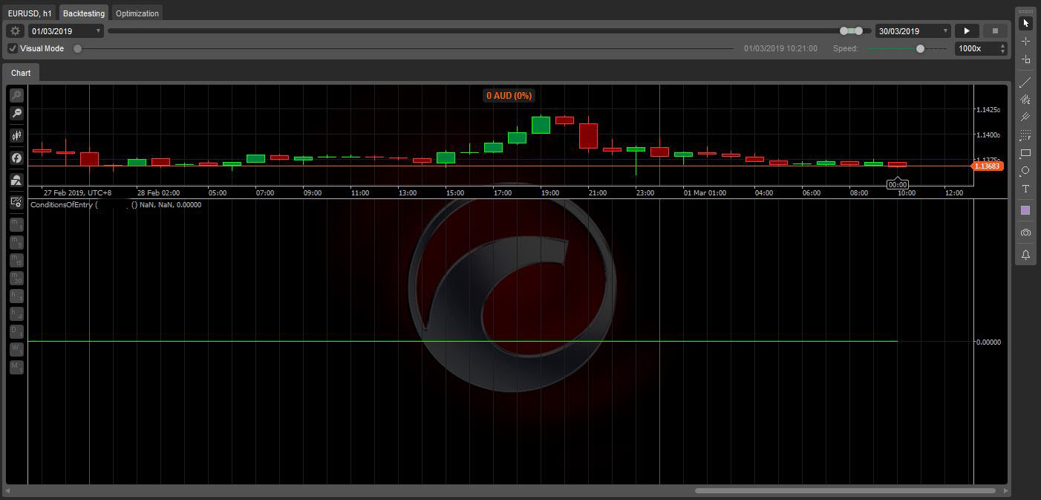Open the end date 30/03/2019 dropdown

coord(945,31)
